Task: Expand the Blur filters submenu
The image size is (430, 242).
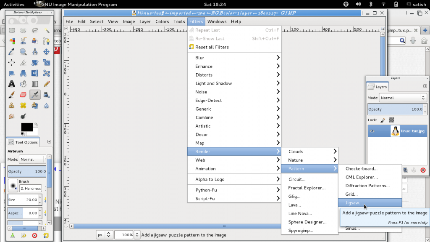Action: (234, 58)
